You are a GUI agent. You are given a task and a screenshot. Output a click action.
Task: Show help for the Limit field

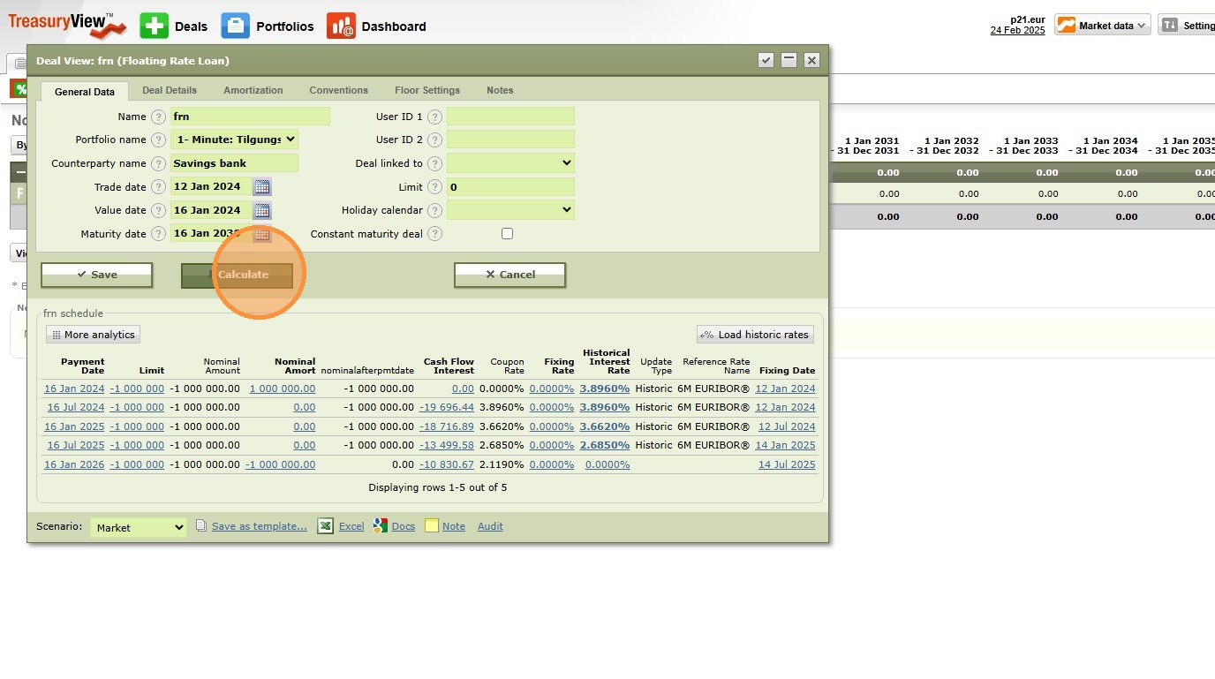434,187
